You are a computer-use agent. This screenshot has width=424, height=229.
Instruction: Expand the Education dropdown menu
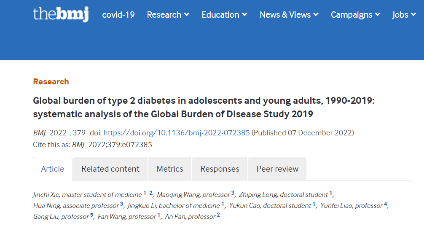coord(224,15)
